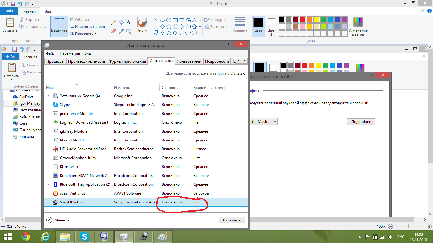Collapse Task Manager with Fewer details
This screenshot has width=433, height=243.
click(x=58, y=220)
